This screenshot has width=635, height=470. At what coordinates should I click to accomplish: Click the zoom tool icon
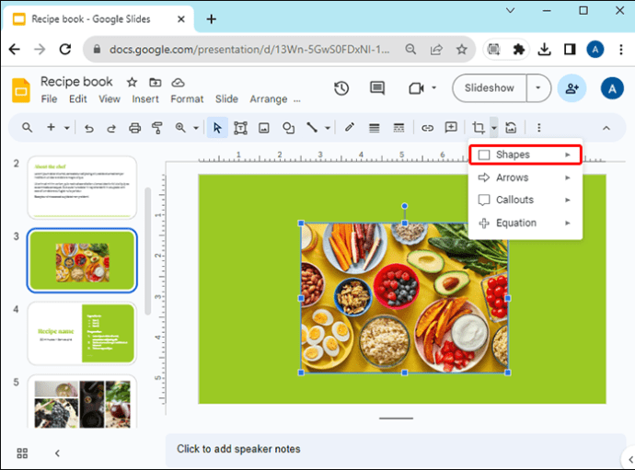(180, 128)
